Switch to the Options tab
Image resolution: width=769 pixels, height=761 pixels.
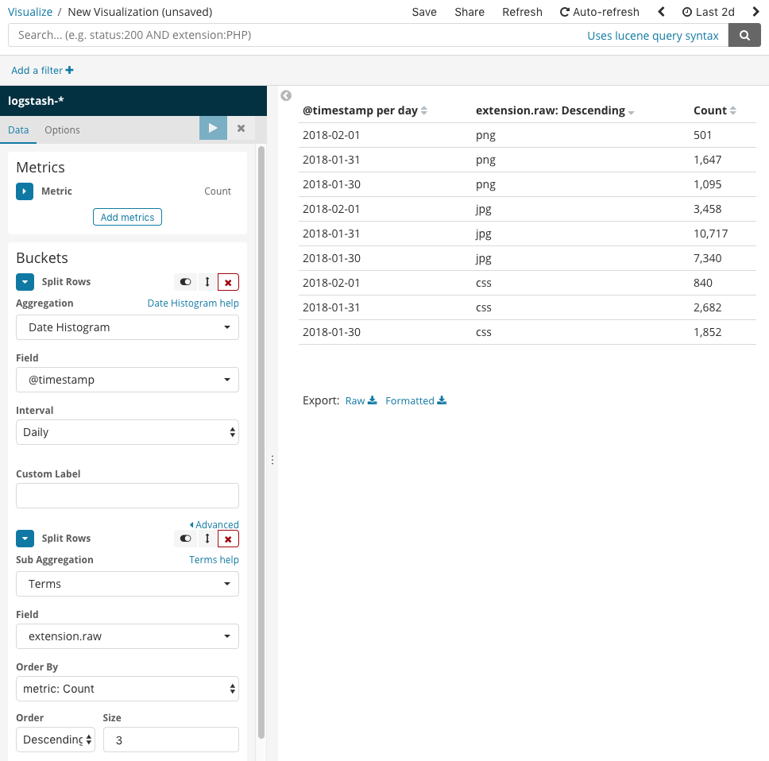coord(62,130)
